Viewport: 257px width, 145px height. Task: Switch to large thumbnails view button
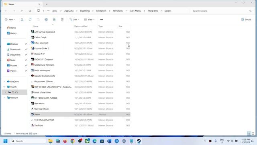click(253, 133)
